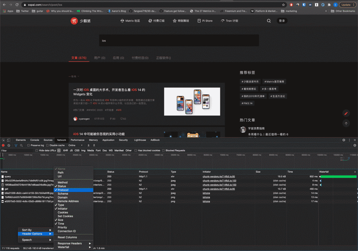This screenshot has height=251, width=358.
Task: Clear the network requests list
Action: [x=9, y=146]
